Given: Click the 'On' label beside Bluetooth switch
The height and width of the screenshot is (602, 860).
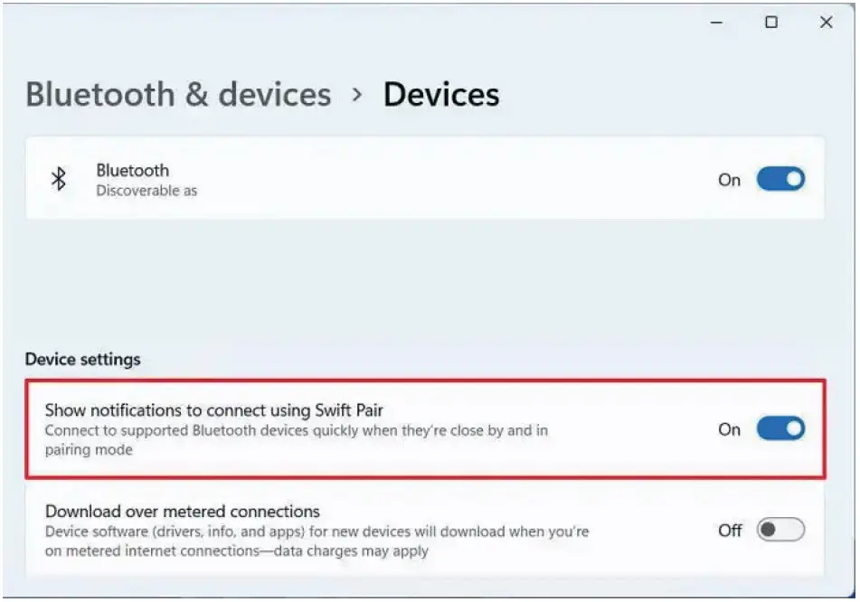Looking at the screenshot, I should click(729, 180).
